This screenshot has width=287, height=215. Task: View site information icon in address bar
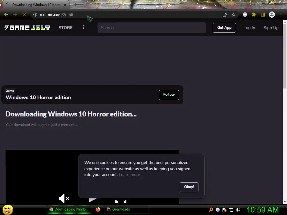coord(35,15)
